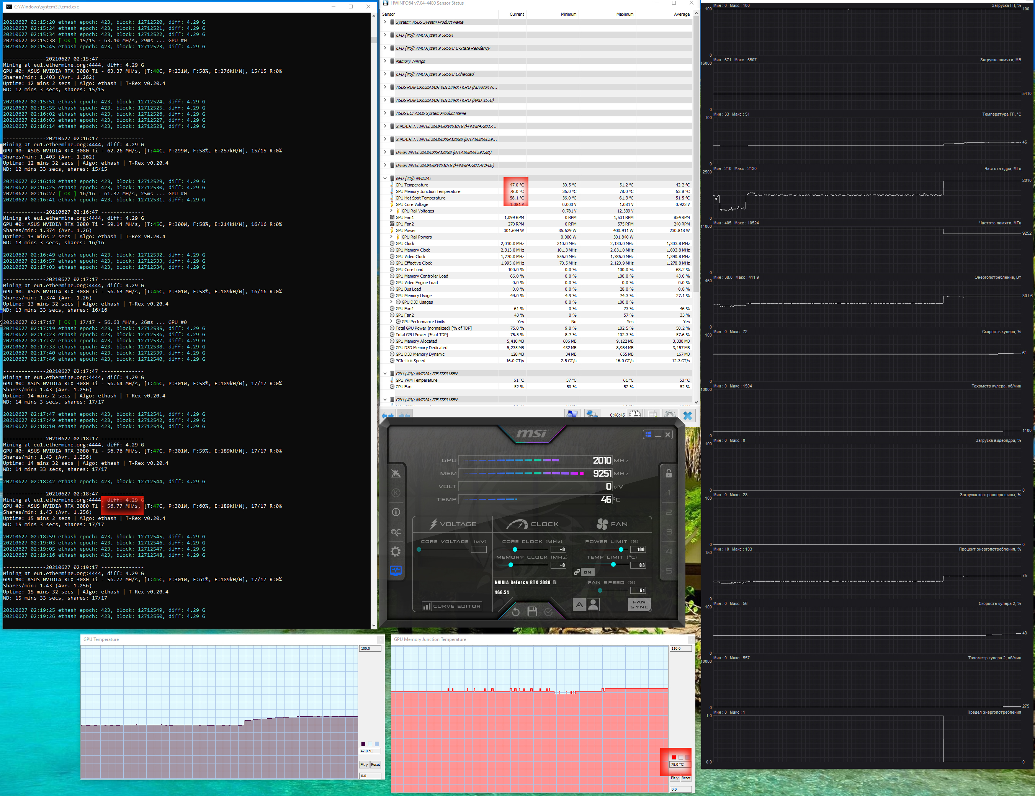This screenshot has height=796, width=1035.
Task: Toggle automatic fan speed A button
Action: tap(579, 605)
